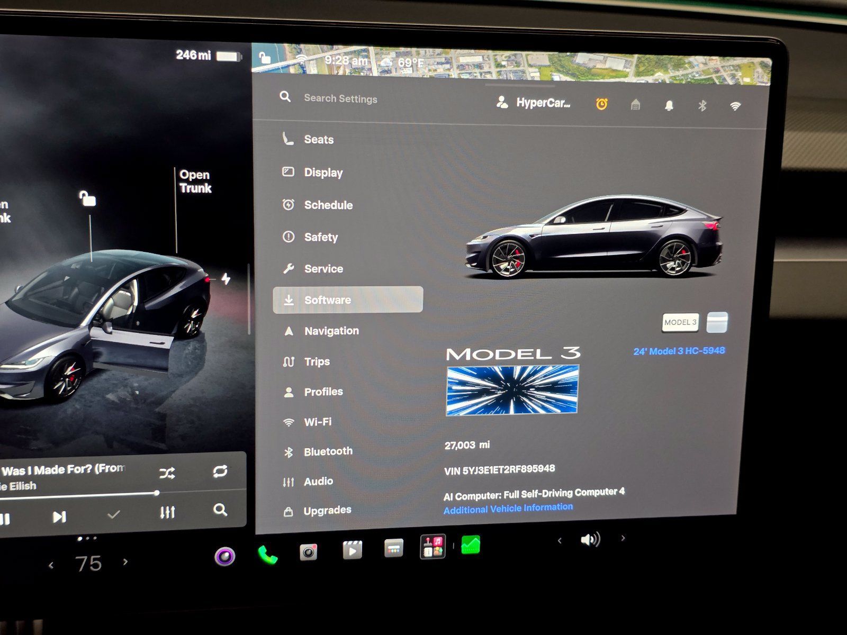Open notifications bell icon
The image size is (847, 635).
click(x=669, y=105)
